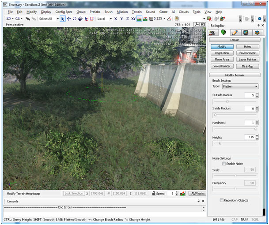269x225 pixels.
Task: Click the Undo arrow icon
Action: (8, 19)
